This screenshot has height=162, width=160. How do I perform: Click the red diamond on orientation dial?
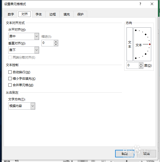150,44
